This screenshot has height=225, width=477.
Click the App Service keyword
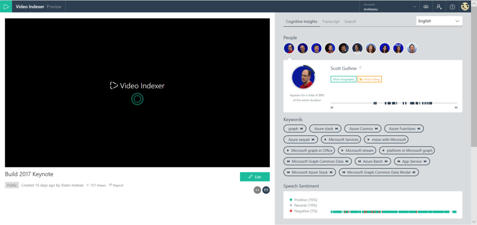[412, 161]
